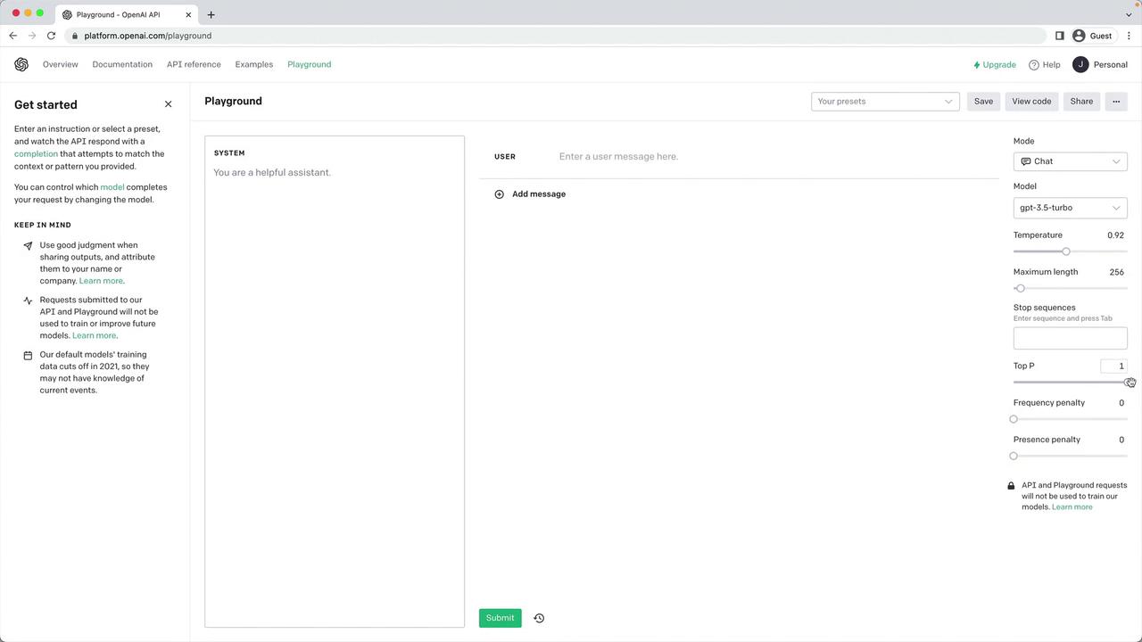The width and height of the screenshot is (1142, 642).
Task: Click the View code button
Action: pos(1031,102)
